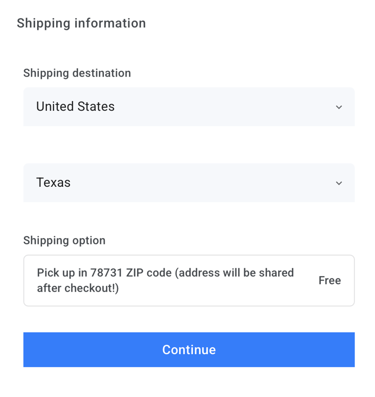Click the "United States" selected value text

pos(75,106)
